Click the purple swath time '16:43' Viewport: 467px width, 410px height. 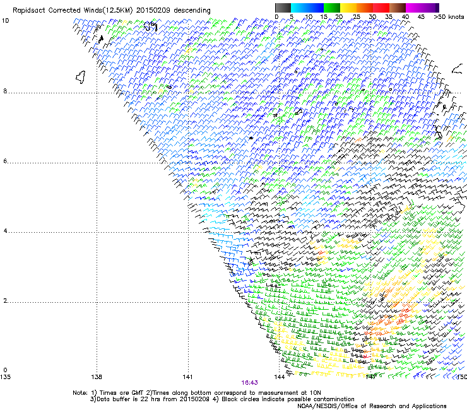click(249, 383)
